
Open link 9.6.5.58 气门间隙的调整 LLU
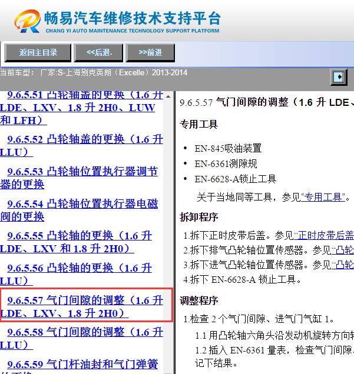tap(81, 339)
